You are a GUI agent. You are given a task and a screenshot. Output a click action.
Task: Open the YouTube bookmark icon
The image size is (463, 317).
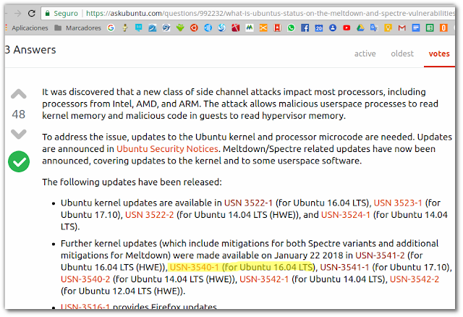click(347, 28)
